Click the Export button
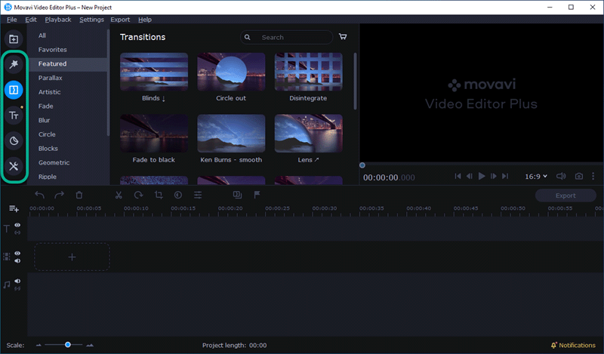604x354 pixels. (x=565, y=195)
